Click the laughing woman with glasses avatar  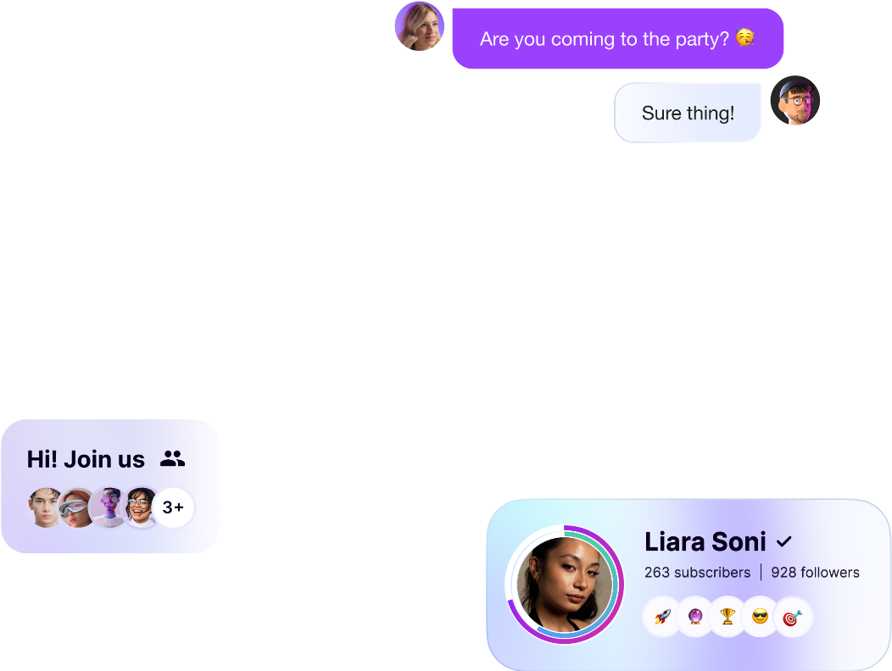[x=140, y=507]
